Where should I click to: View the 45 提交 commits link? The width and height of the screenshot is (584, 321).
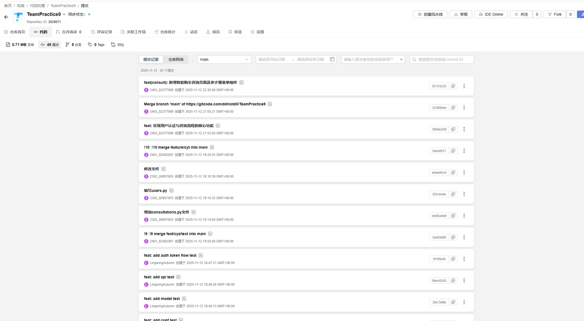[x=50, y=45]
